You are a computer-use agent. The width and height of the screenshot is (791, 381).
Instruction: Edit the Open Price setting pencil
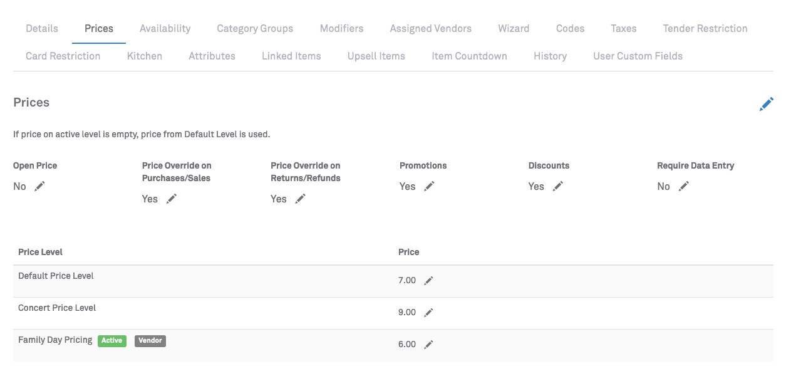pos(39,186)
